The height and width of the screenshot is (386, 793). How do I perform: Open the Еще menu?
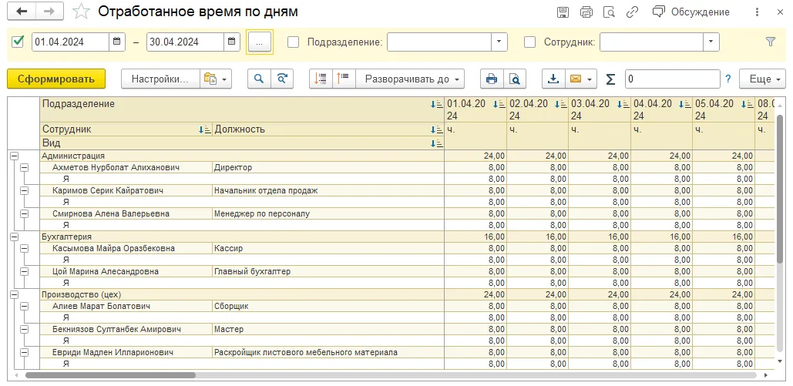click(762, 79)
